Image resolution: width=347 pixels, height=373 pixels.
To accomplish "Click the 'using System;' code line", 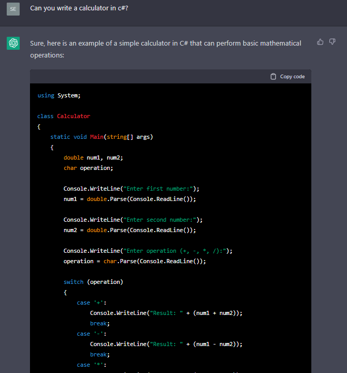I will coord(59,95).
